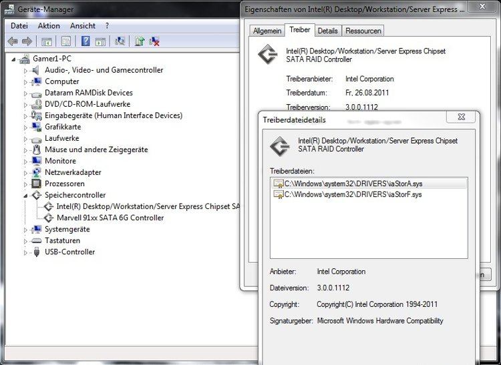501x365 pixels.
Task: Click the uninstall device red X icon
Action: coord(154,41)
